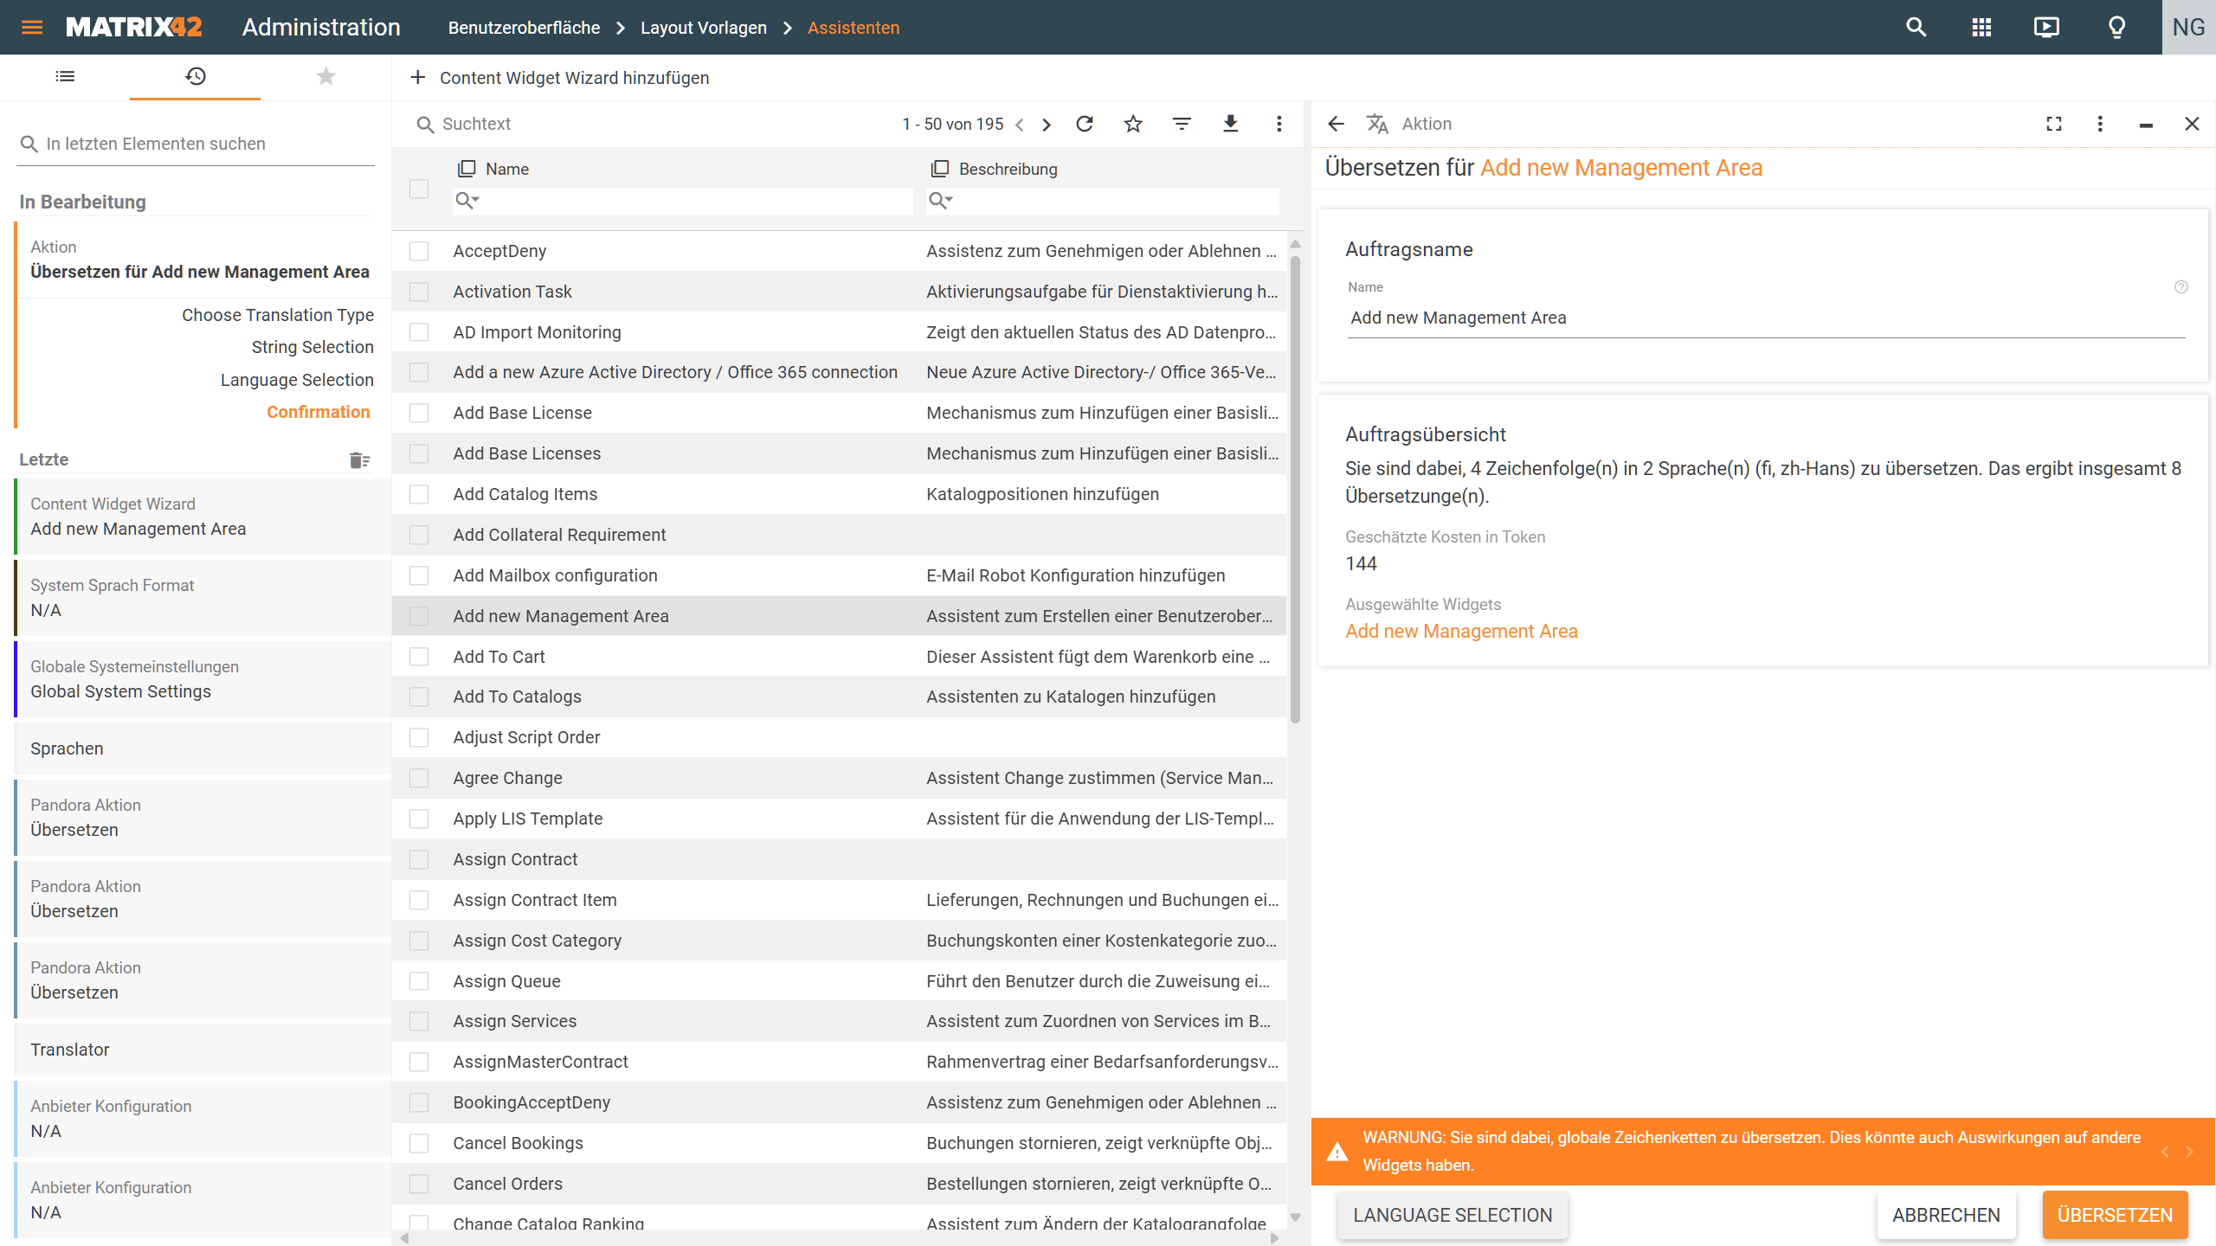Click the export download icon
Screen dimensions: 2216x1246
[1230, 124]
